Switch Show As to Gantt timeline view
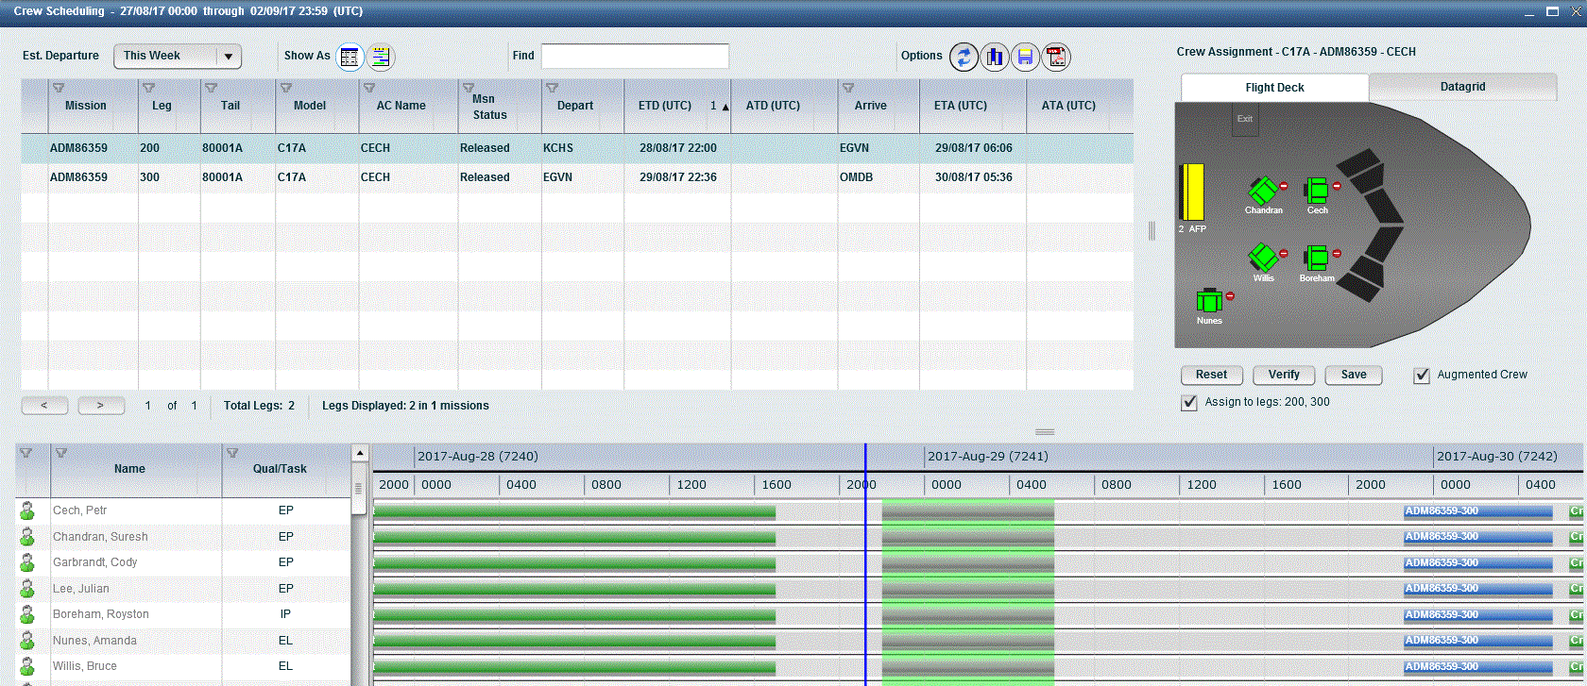 [x=380, y=57]
